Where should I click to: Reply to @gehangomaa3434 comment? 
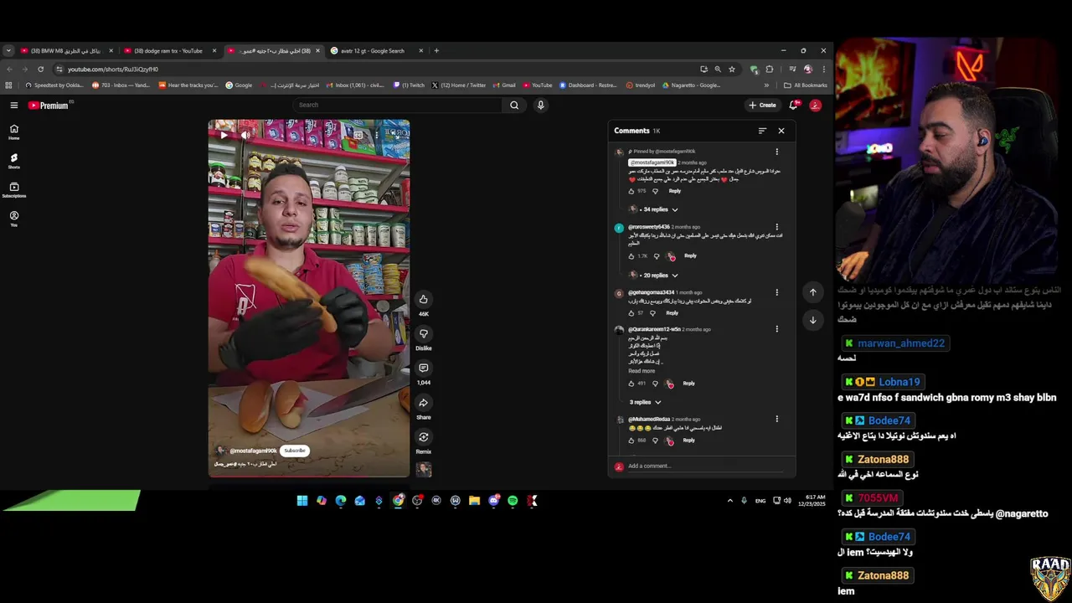[x=672, y=313]
